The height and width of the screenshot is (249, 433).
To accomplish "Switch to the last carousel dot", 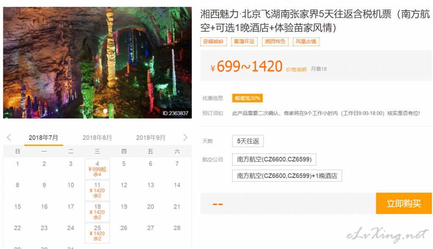I will click(112, 111).
